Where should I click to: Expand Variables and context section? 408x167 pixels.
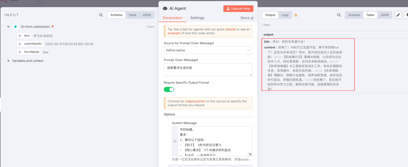click(8, 60)
